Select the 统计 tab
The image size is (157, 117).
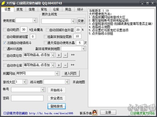pyautogui.click(x=80, y=10)
